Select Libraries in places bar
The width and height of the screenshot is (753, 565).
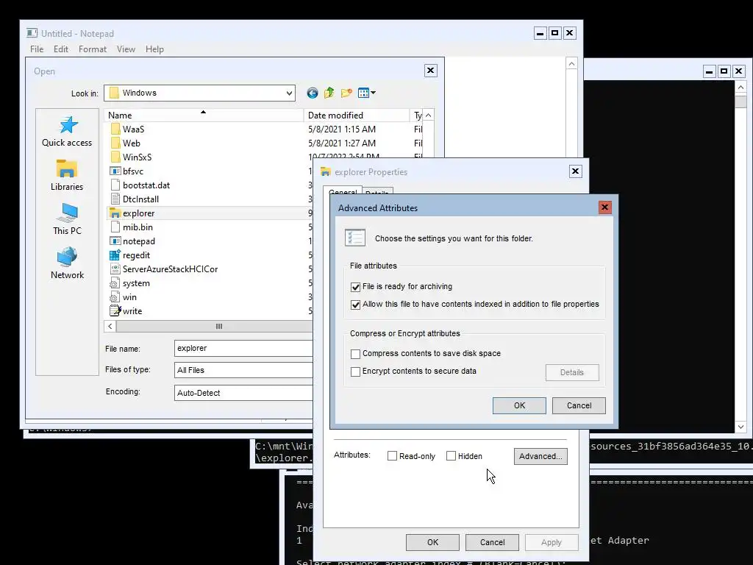click(x=67, y=175)
